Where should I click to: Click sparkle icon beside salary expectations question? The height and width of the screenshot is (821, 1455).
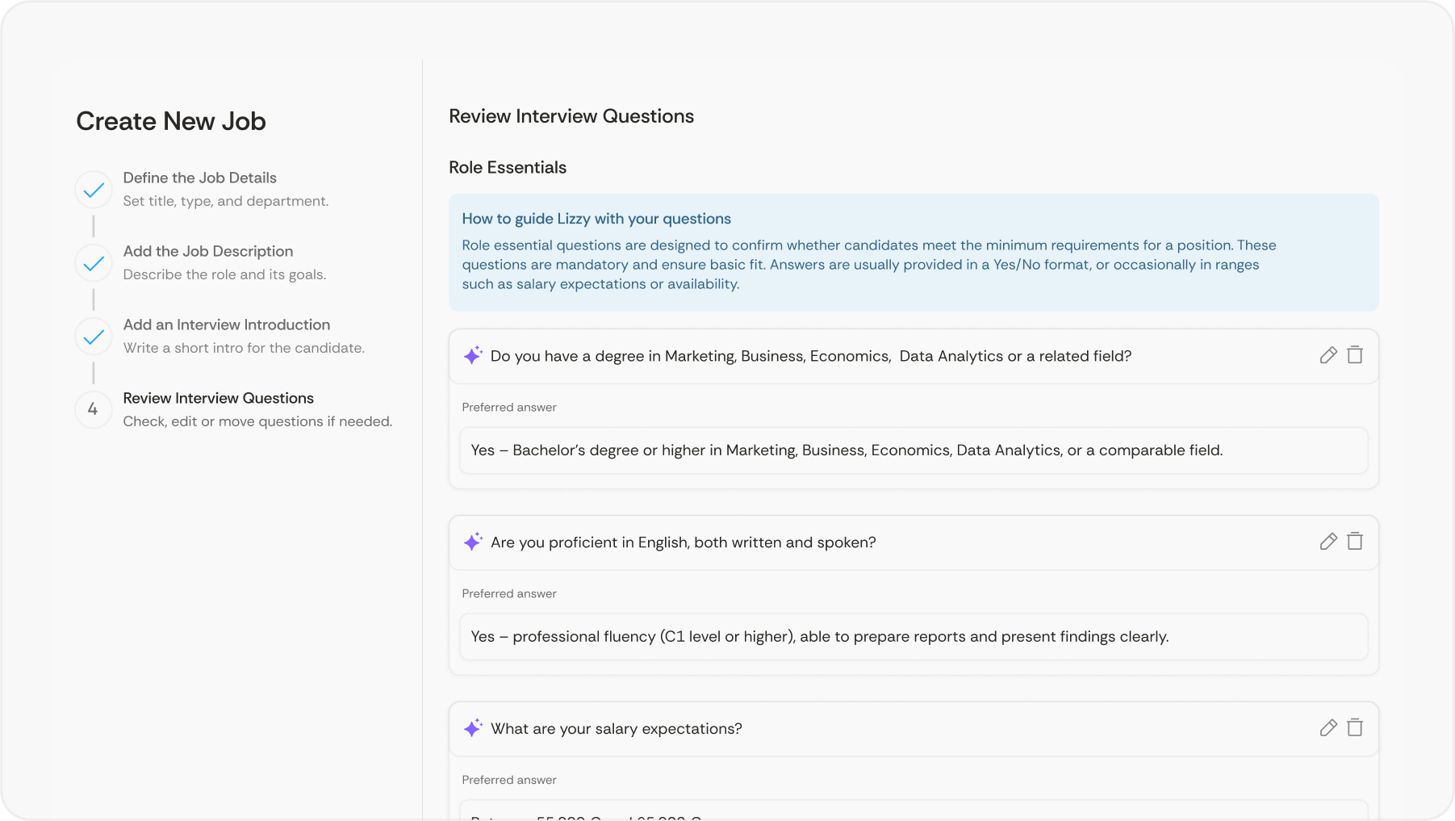pos(473,728)
